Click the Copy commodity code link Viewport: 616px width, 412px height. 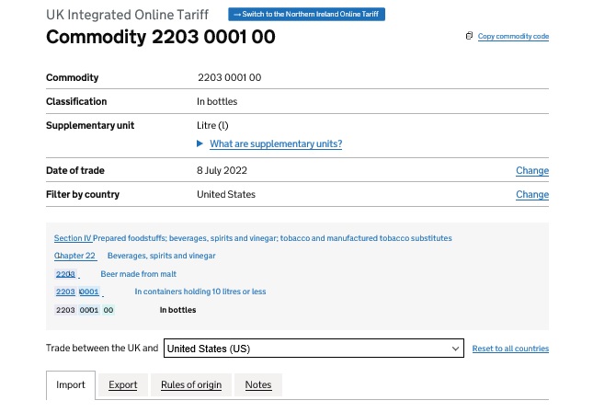click(x=513, y=37)
